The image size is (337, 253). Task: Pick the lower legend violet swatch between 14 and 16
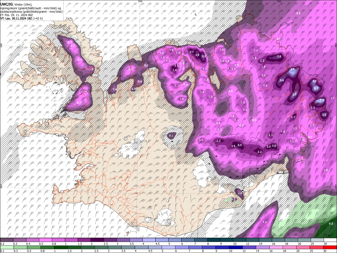262,247
